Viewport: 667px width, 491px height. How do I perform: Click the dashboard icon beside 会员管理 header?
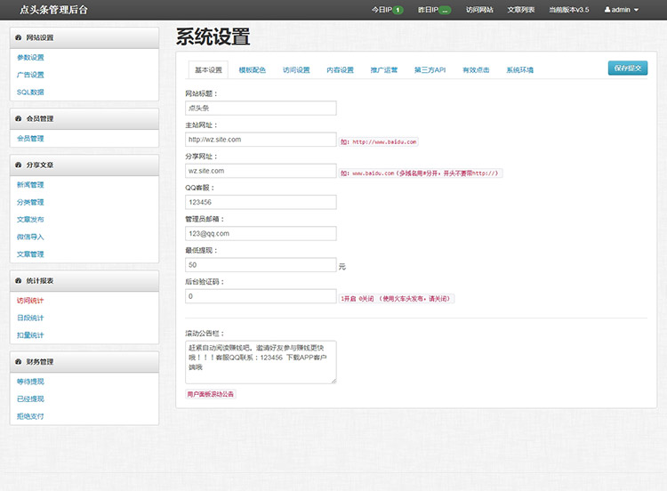(x=19, y=118)
